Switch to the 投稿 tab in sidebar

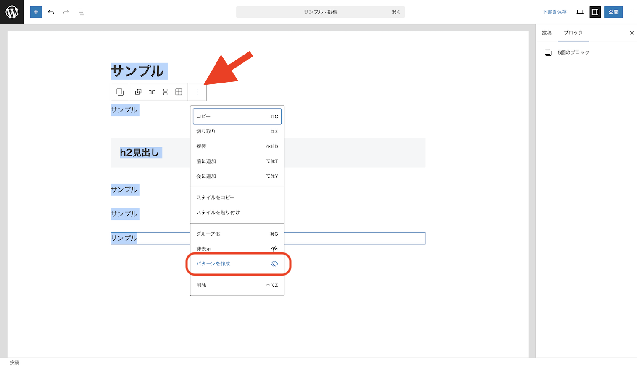click(547, 32)
